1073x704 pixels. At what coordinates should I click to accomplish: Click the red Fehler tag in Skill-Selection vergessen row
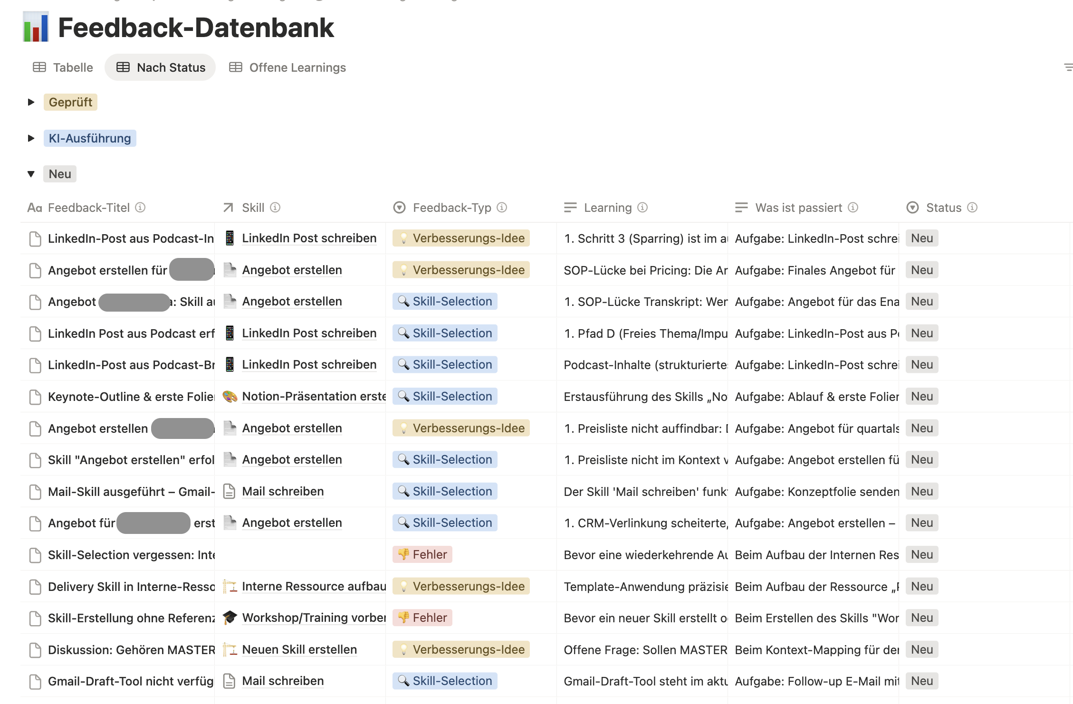coord(422,554)
